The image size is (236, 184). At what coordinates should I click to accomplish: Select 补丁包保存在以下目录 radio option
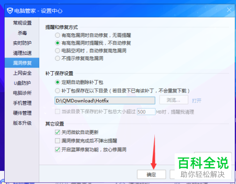tap(58, 91)
